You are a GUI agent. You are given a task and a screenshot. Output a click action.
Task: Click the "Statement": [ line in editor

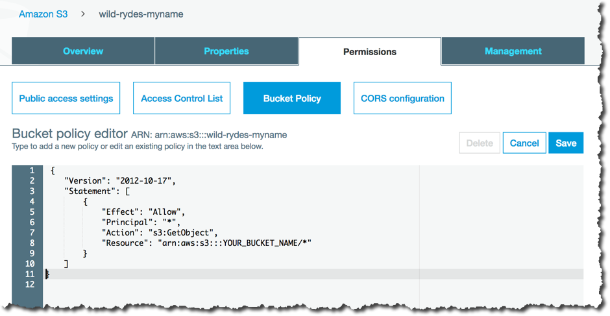pyautogui.click(x=97, y=191)
